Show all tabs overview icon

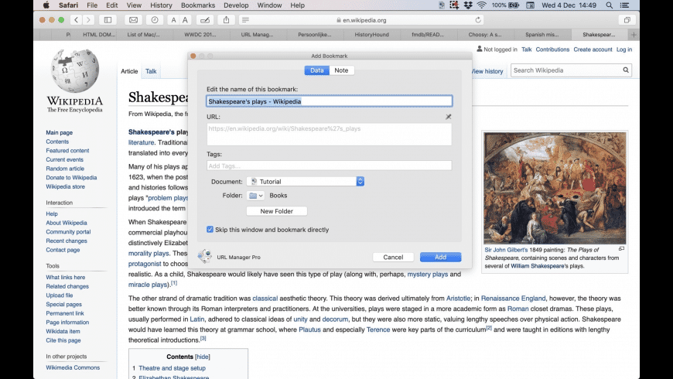[x=627, y=20]
